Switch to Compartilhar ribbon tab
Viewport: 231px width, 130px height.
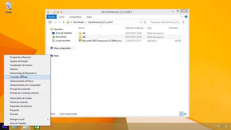pos(75,17)
